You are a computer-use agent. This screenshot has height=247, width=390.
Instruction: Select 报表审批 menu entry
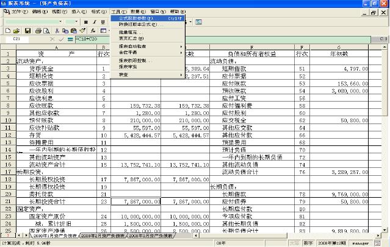coord(148,67)
